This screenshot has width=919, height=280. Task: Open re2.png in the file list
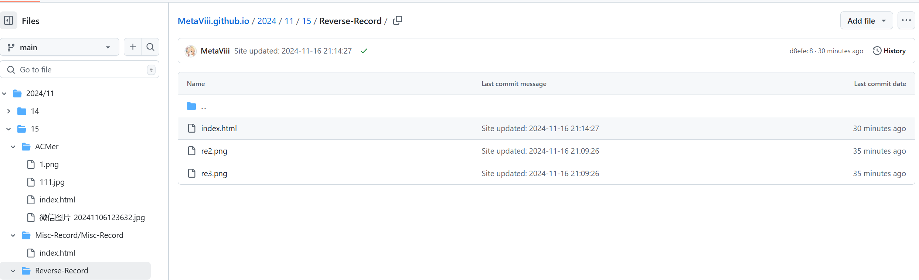click(x=214, y=151)
